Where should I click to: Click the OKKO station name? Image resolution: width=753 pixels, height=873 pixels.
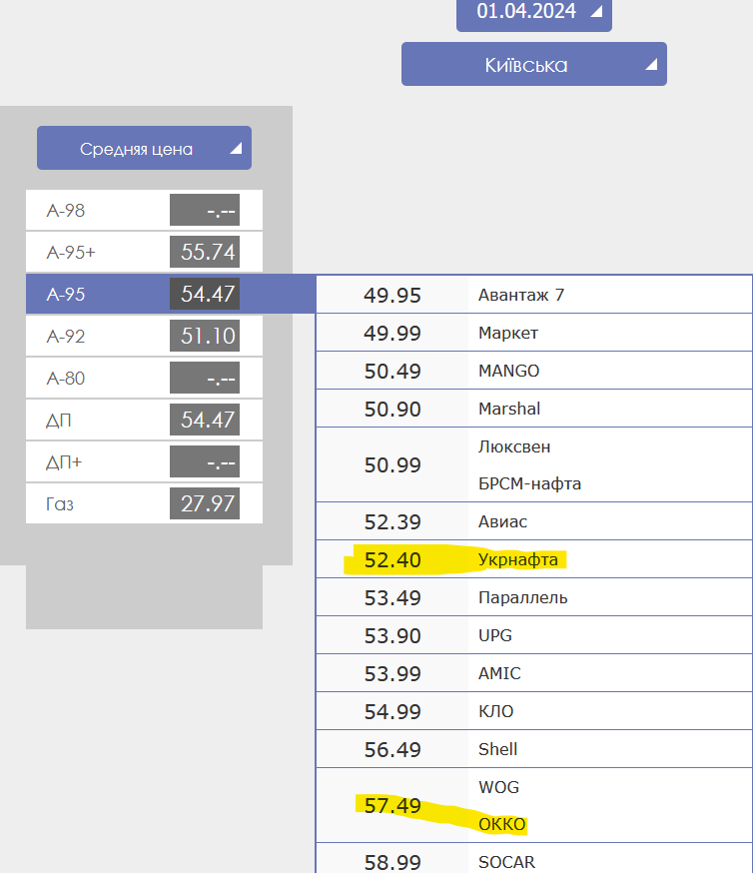click(502, 825)
